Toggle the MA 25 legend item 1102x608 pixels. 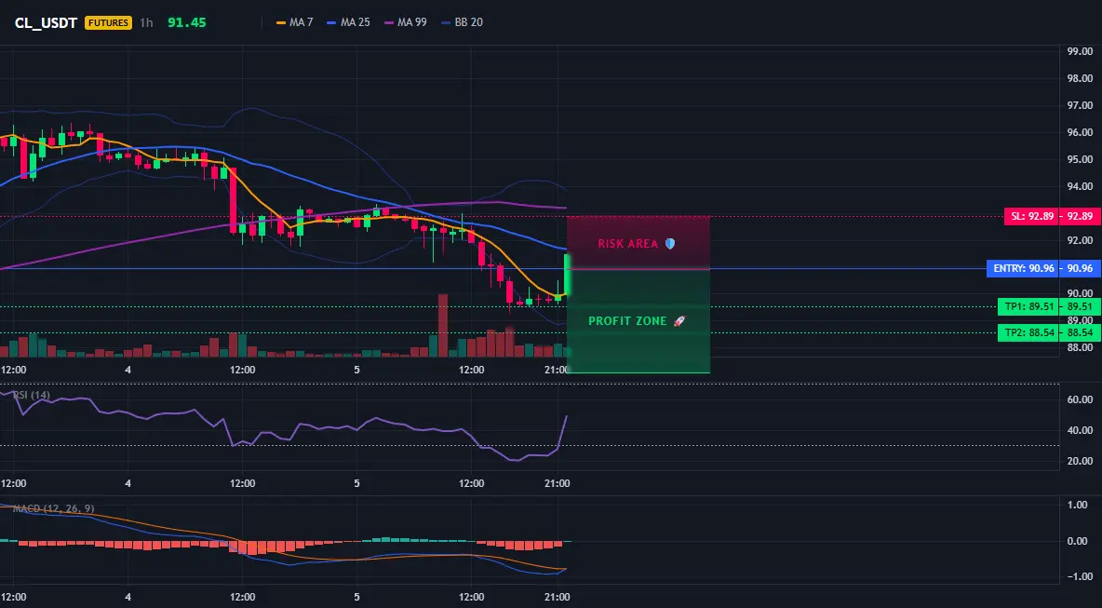point(348,22)
